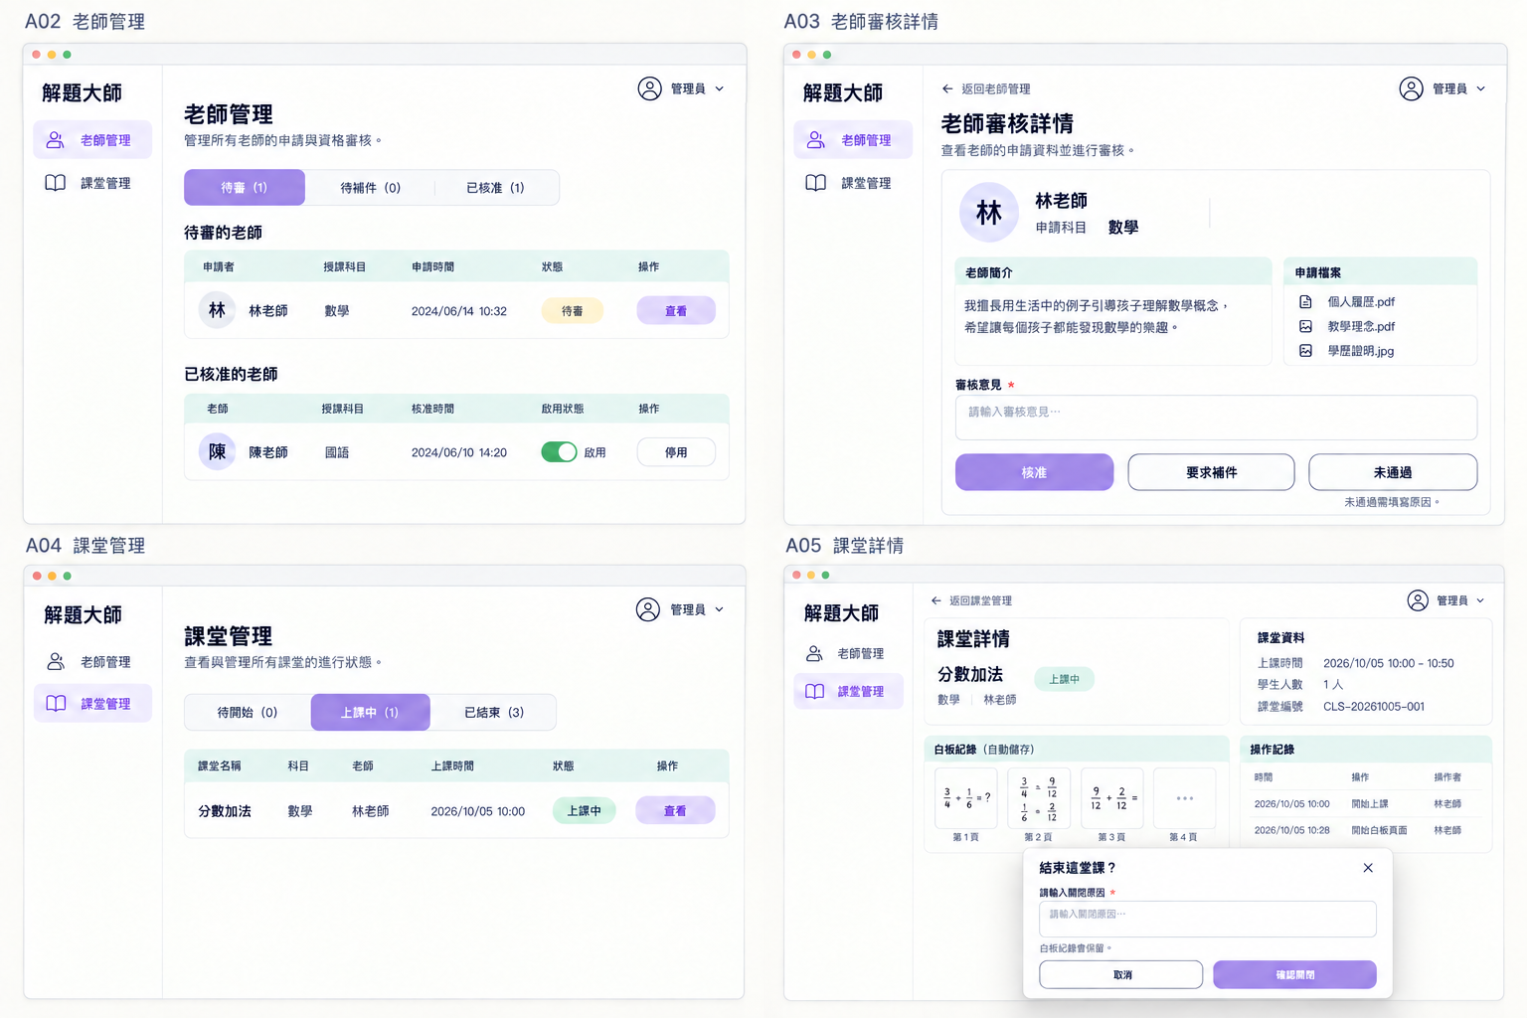Click 林 avatar in 待審的老師 table
This screenshot has width=1527, height=1018.
217,310
